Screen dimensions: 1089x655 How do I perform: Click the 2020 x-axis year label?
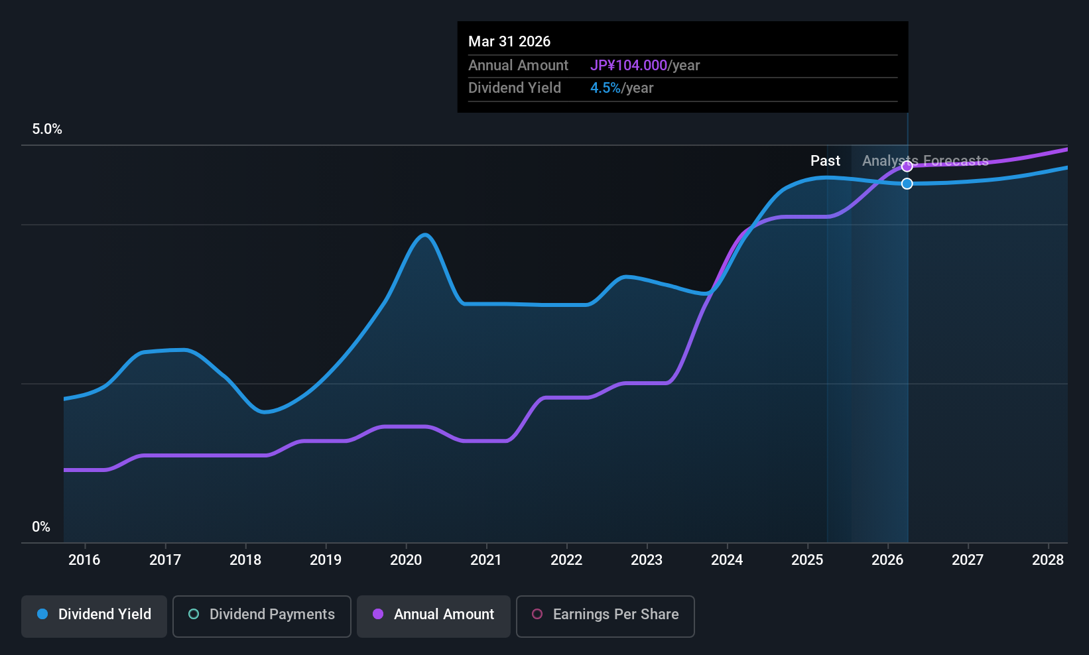tap(406, 560)
